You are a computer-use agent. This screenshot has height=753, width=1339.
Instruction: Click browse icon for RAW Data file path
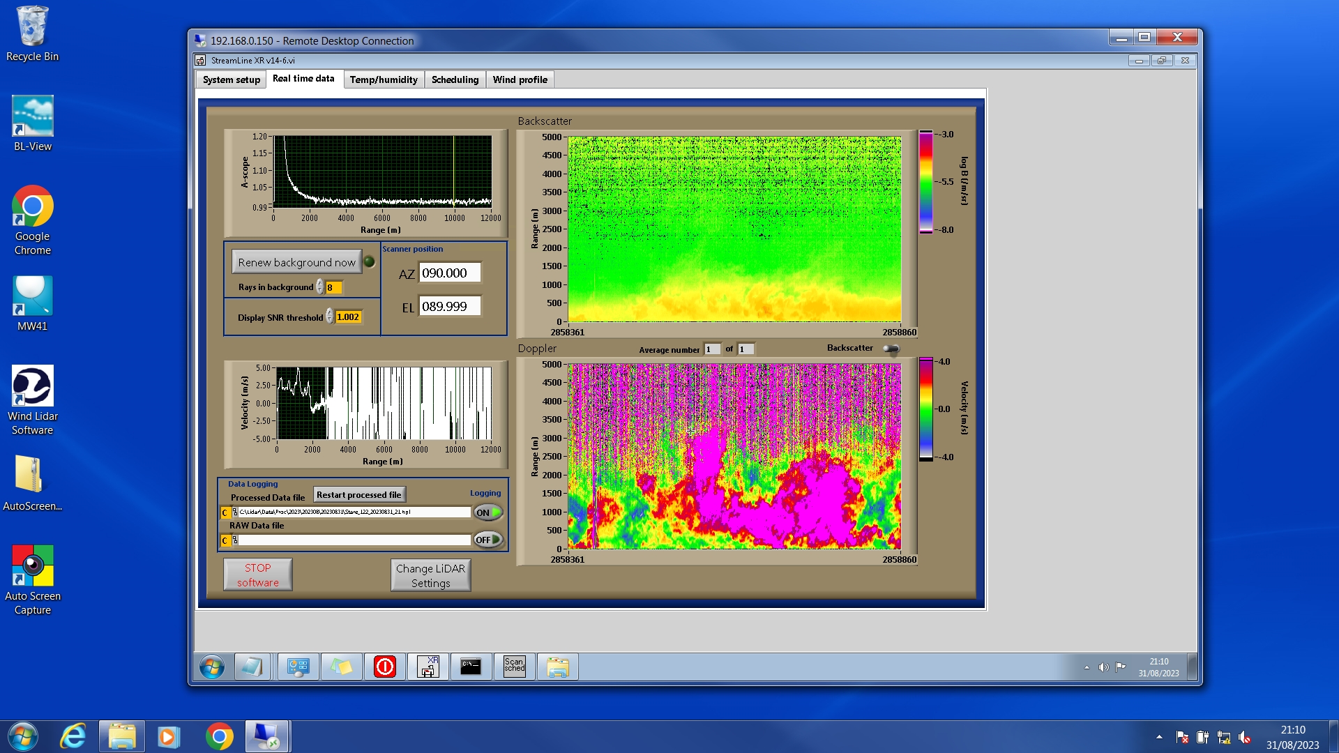point(235,540)
